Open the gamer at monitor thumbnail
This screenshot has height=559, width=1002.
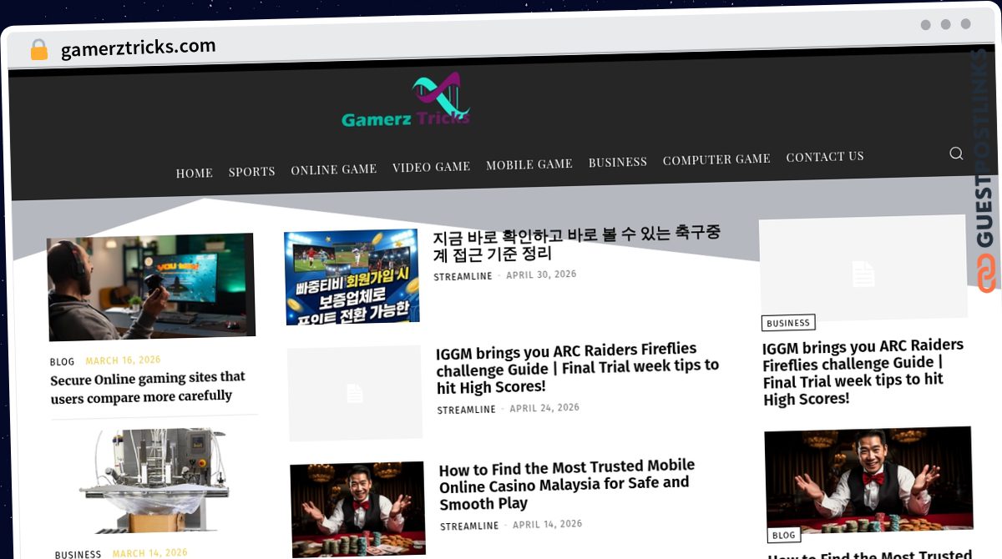pos(150,286)
